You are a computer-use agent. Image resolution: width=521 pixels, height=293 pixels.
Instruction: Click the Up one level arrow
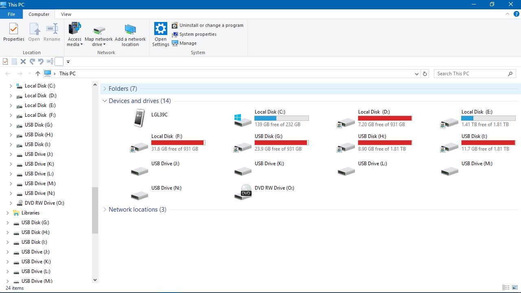point(38,74)
